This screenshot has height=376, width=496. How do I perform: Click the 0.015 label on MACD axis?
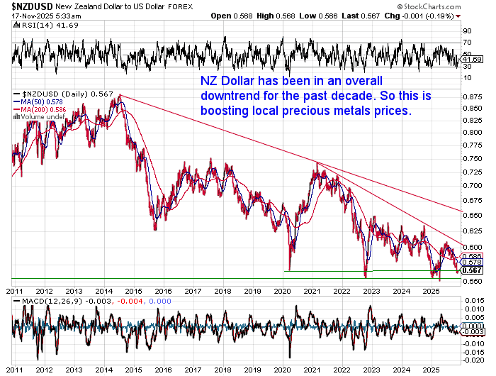click(x=475, y=301)
